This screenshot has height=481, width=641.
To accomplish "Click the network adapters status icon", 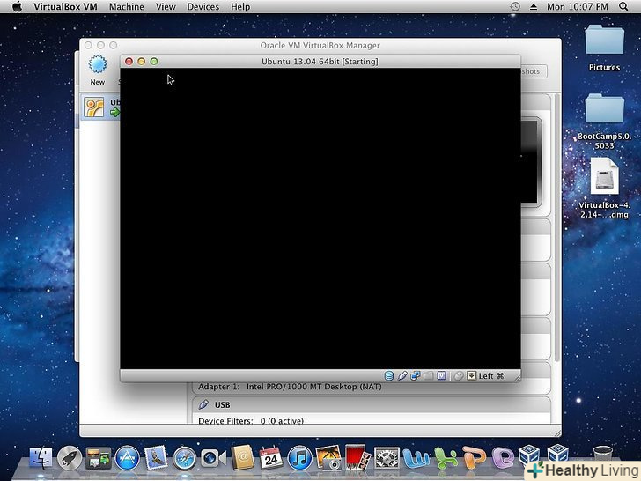I will (x=415, y=375).
